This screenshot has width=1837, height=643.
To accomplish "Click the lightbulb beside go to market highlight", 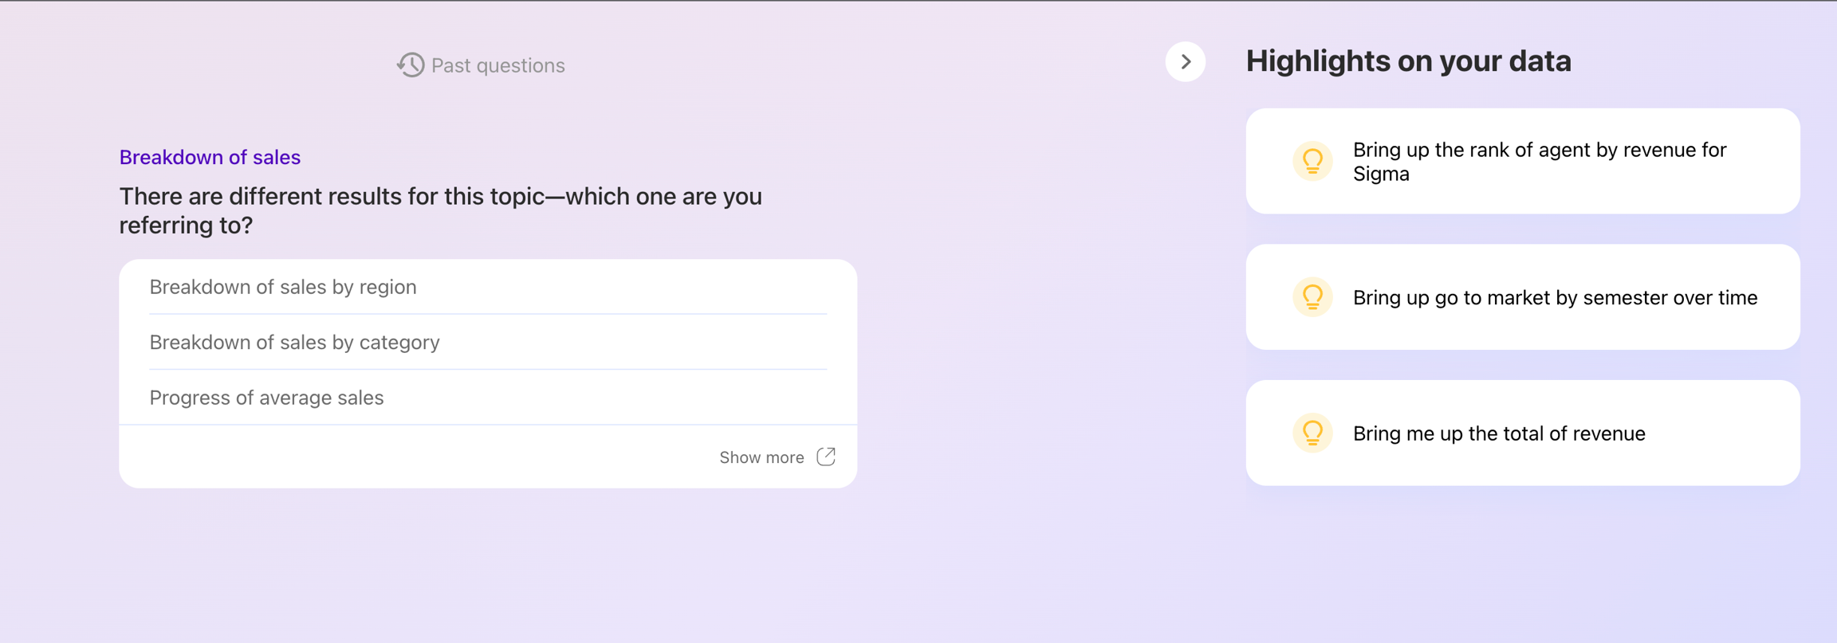I will tap(1312, 297).
